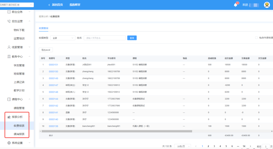Click the 教务中心 monitor icon

[x=9, y=57]
